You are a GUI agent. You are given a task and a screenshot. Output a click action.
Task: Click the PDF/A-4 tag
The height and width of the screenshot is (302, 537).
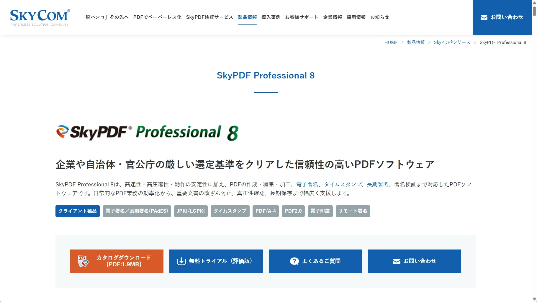(x=266, y=211)
